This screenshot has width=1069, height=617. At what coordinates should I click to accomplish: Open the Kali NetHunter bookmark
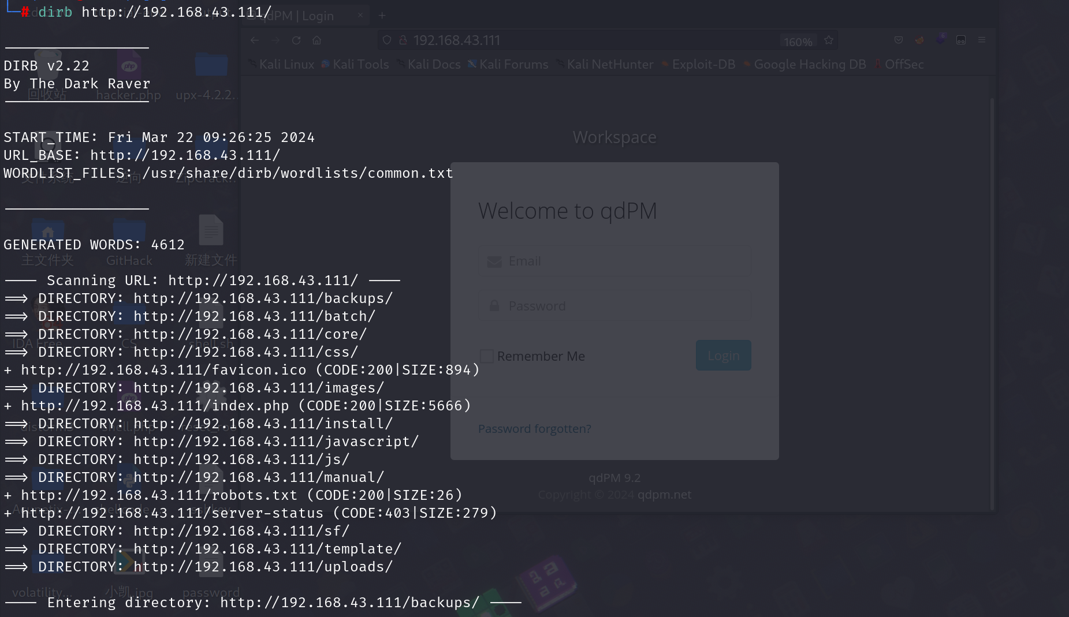tap(605, 65)
